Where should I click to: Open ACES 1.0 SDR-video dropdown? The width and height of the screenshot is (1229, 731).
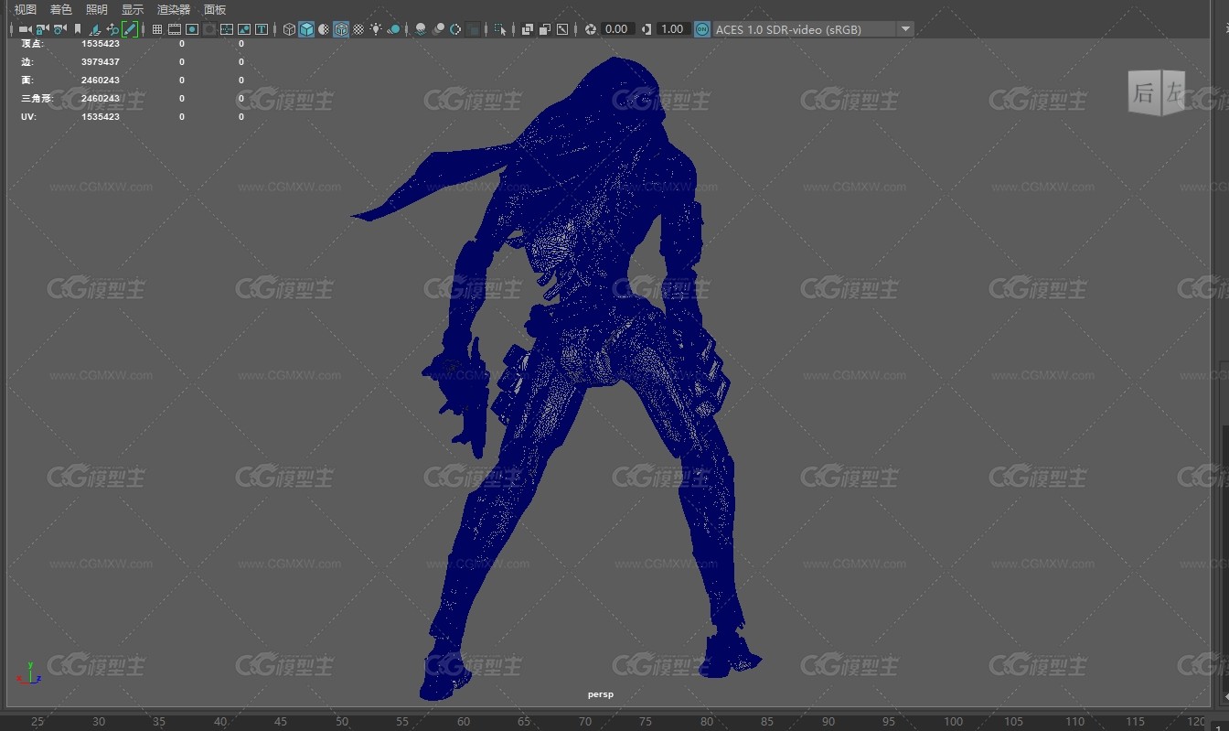tap(813, 29)
